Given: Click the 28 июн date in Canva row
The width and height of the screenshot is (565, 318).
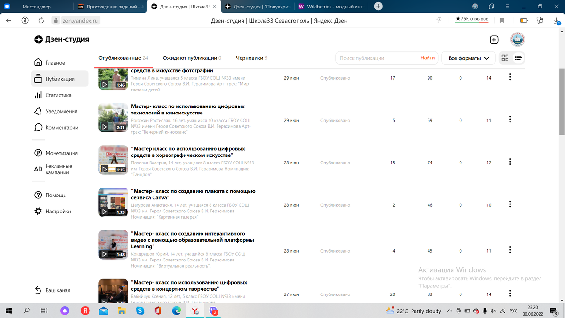Looking at the screenshot, I should coord(291,205).
